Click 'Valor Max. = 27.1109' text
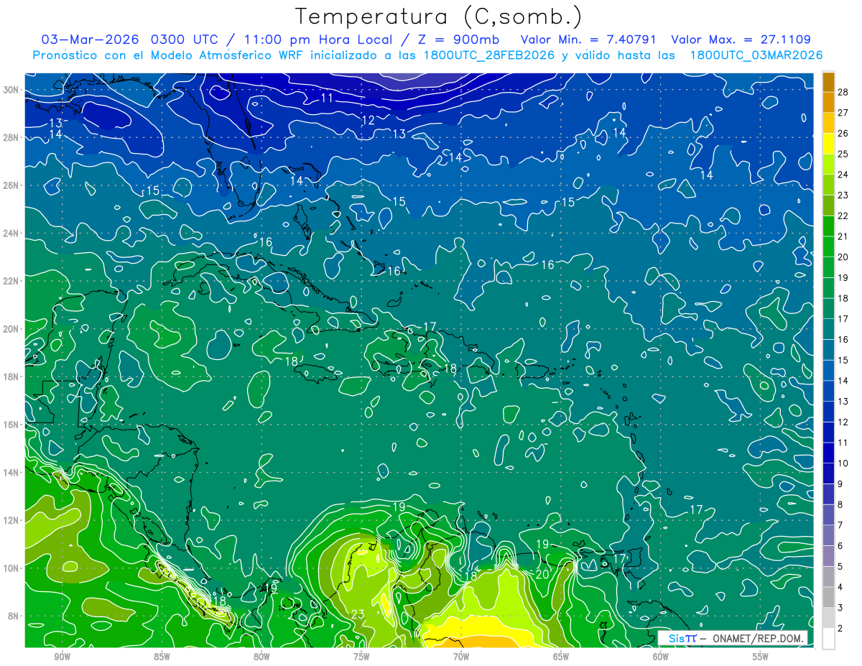Image resolution: width=862 pixels, height=666 pixels. click(741, 40)
